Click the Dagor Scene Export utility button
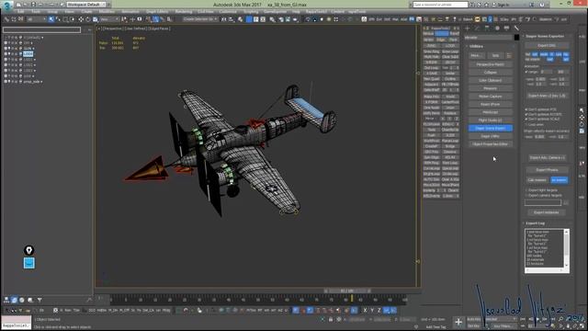588x331 pixels. (490, 129)
